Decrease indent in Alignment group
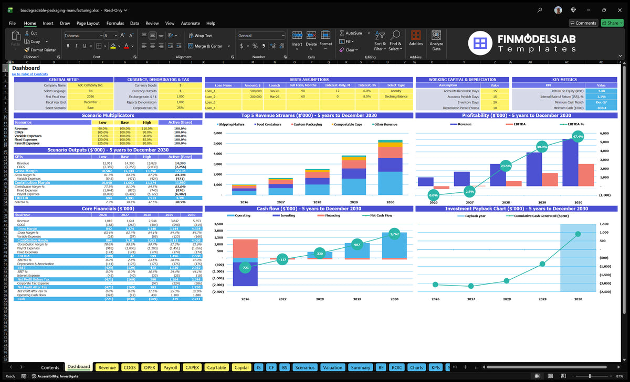 pyautogui.click(x=171, y=46)
